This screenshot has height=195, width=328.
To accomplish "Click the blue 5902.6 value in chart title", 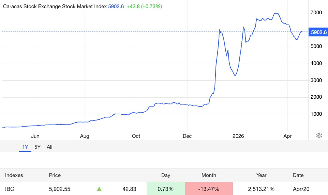I will 116,6.
